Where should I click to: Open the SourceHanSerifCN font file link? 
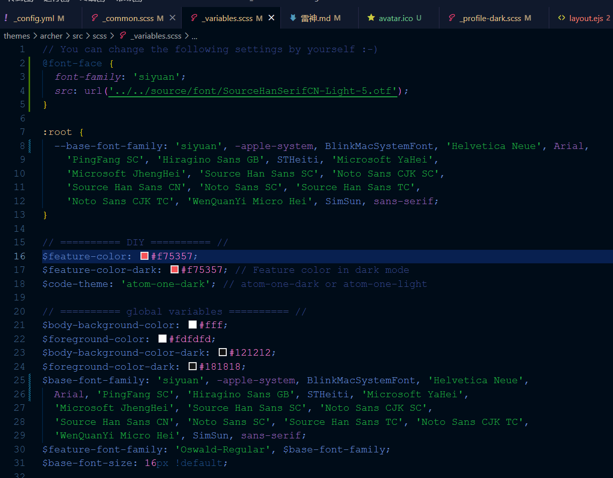[251, 90]
